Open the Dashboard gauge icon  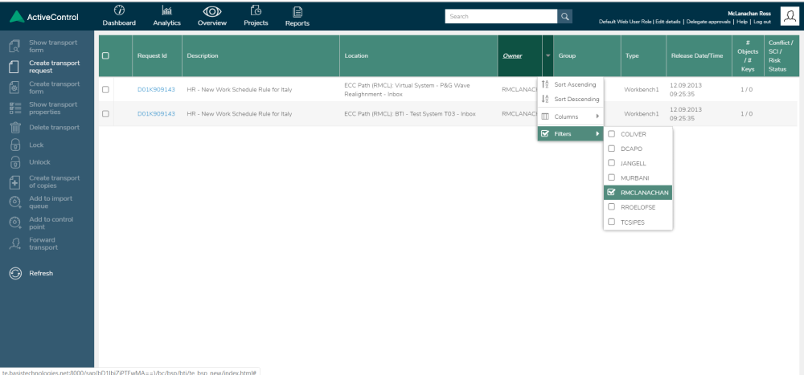pos(119,10)
